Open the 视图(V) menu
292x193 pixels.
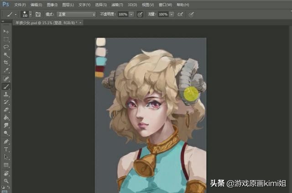click(148, 5)
